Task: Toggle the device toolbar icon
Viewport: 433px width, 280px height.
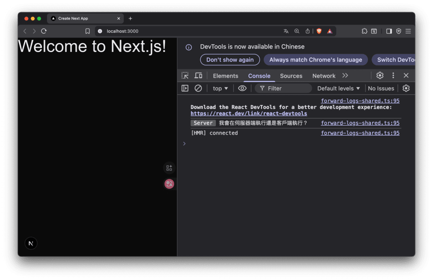Action: point(198,76)
